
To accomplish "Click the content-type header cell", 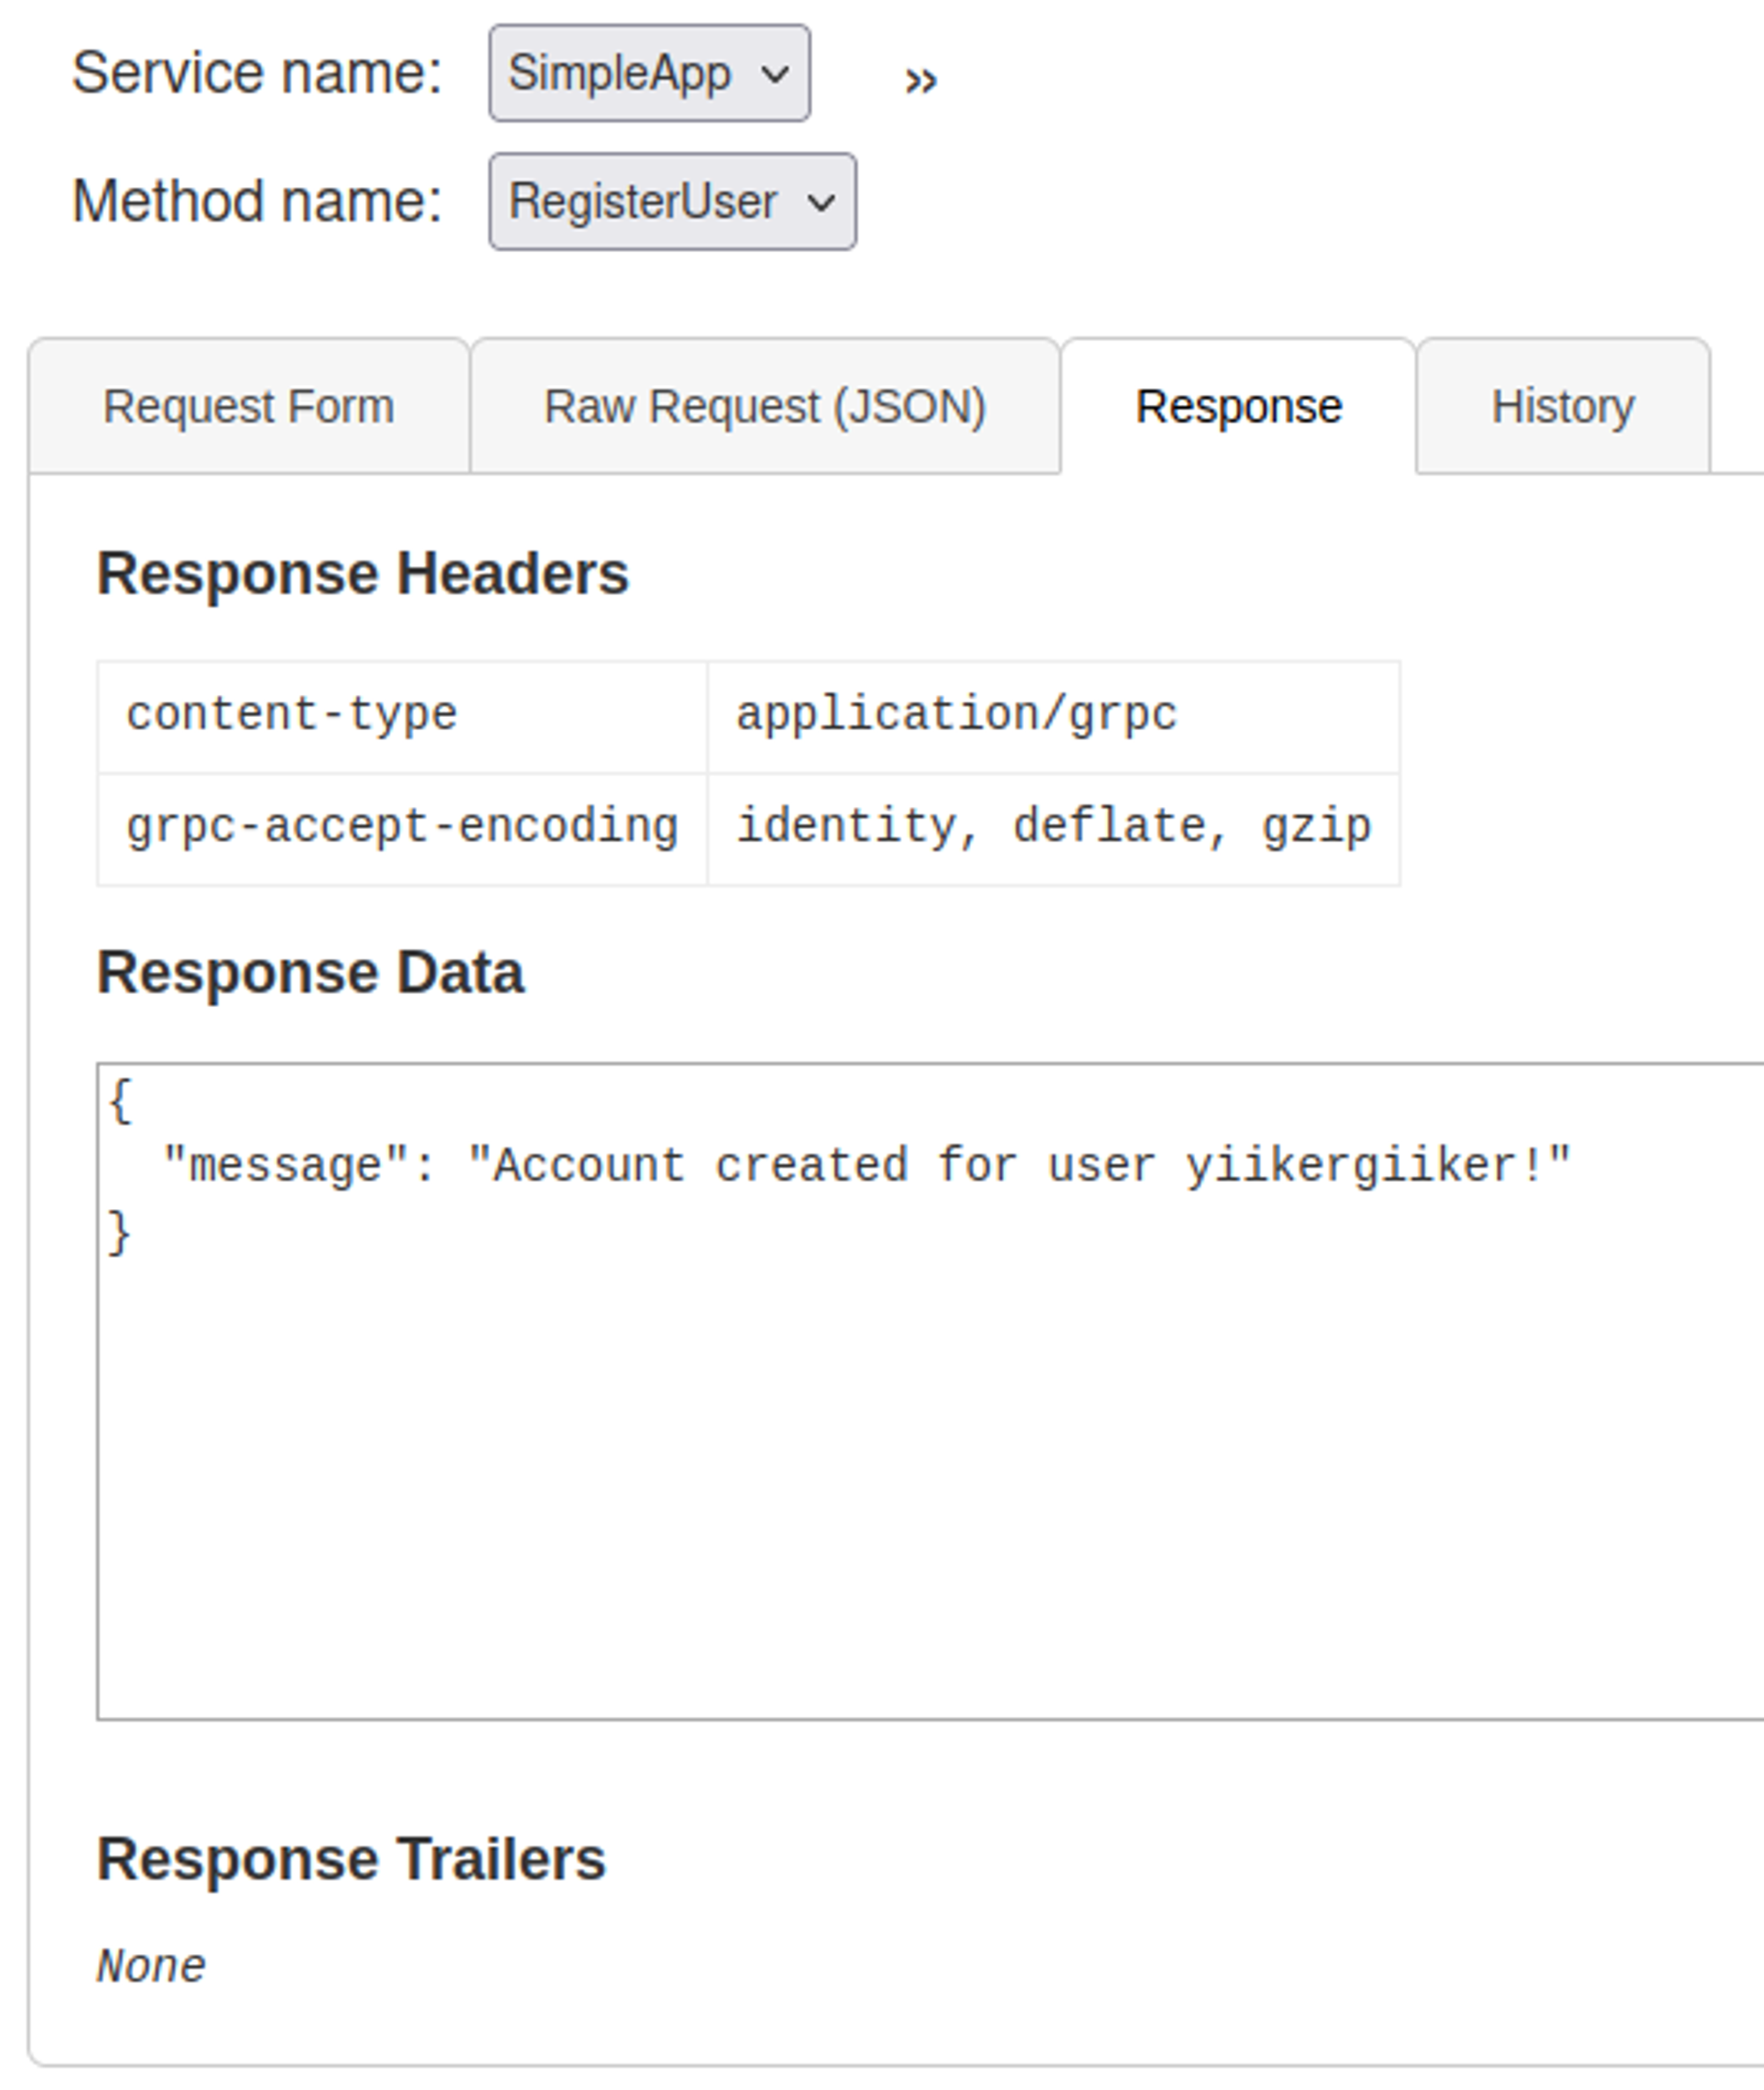I will tap(292, 715).
